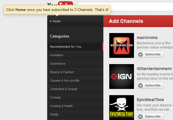Open Cooking & Health category

(x=75, y=106)
